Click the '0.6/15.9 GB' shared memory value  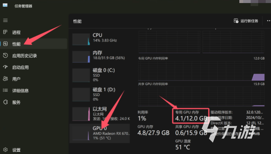(191, 133)
